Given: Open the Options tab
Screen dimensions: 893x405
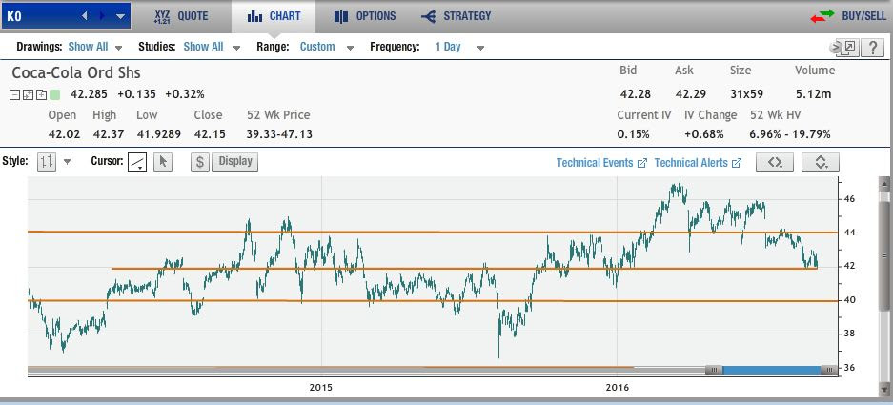Looking at the screenshot, I should click(x=365, y=16).
